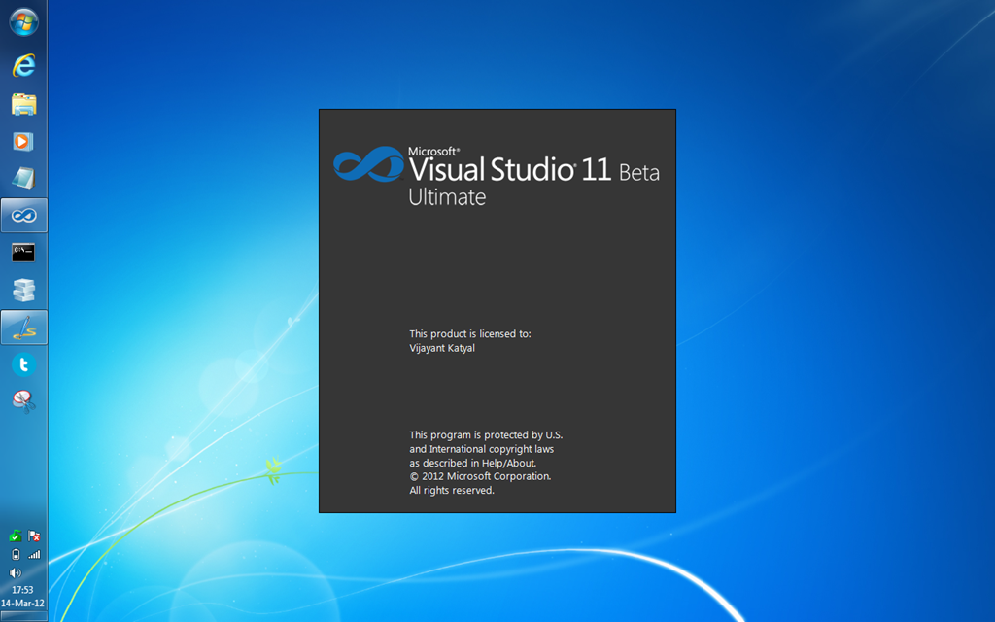Open the Action Center flag icon

[x=34, y=536]
